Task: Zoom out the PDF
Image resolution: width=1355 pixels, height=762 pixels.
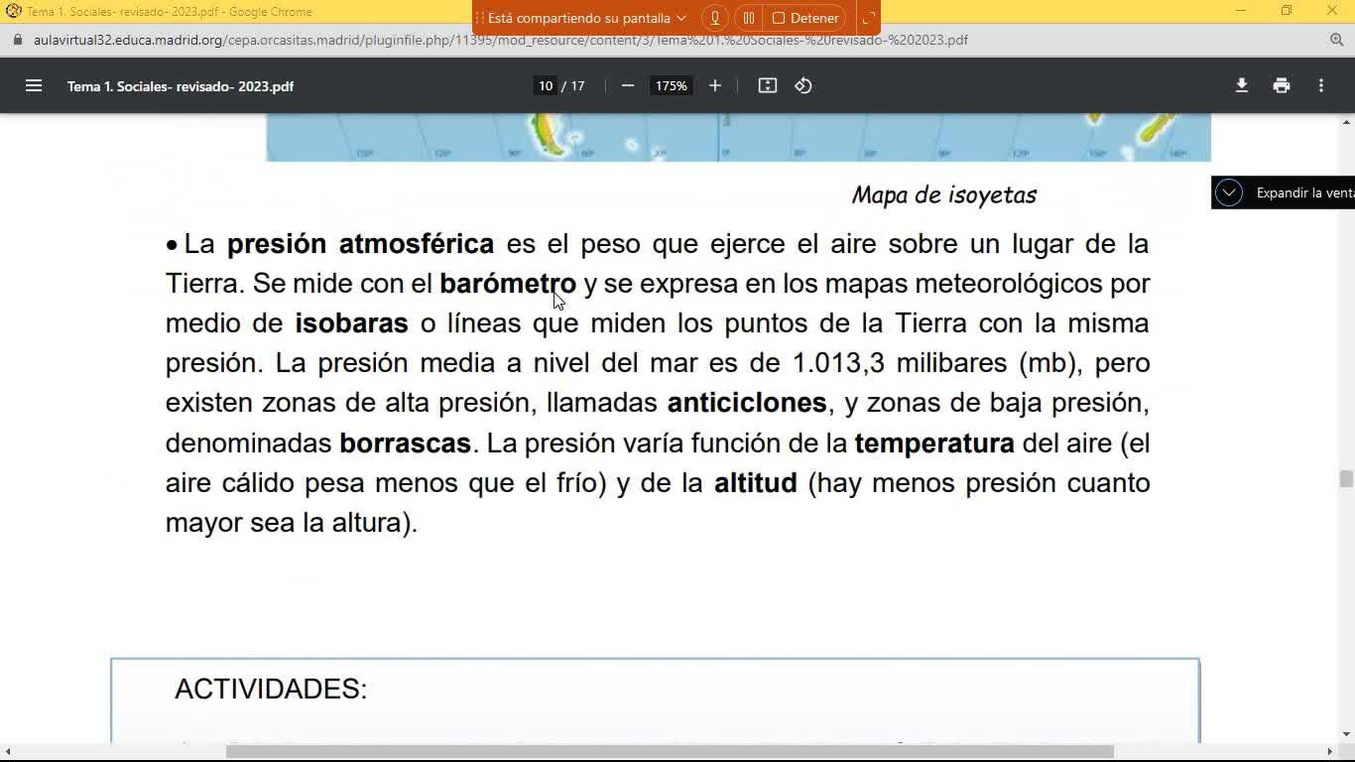Action: point(628,85)
